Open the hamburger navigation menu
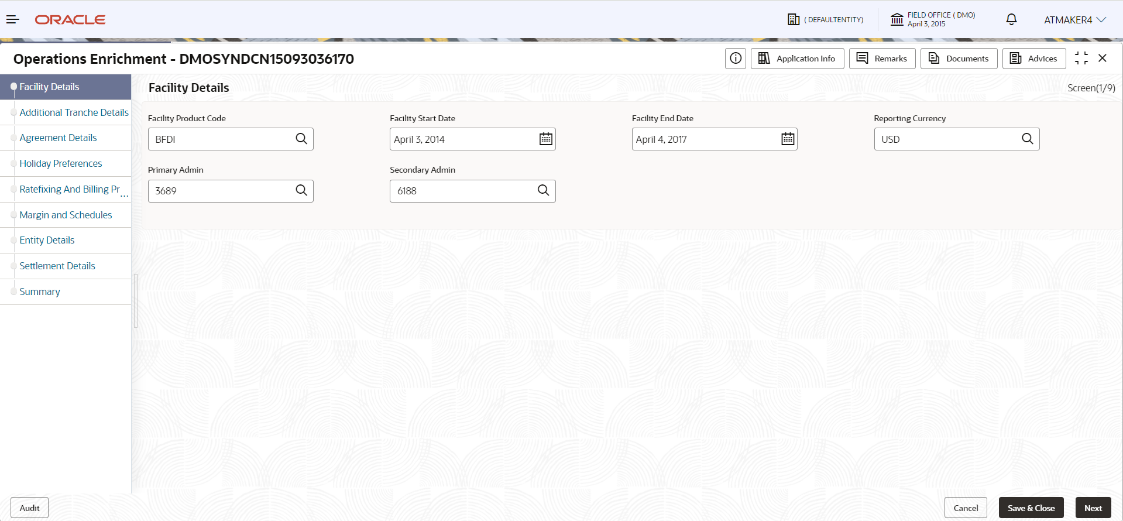Image resolution: width=1123 pixels, height=521 pixels. pyautogui.click(x=13, y=19)
